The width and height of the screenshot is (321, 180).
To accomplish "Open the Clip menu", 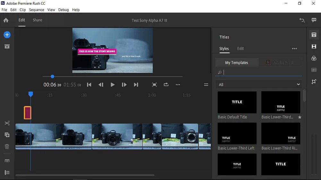I will coord(23,10).
